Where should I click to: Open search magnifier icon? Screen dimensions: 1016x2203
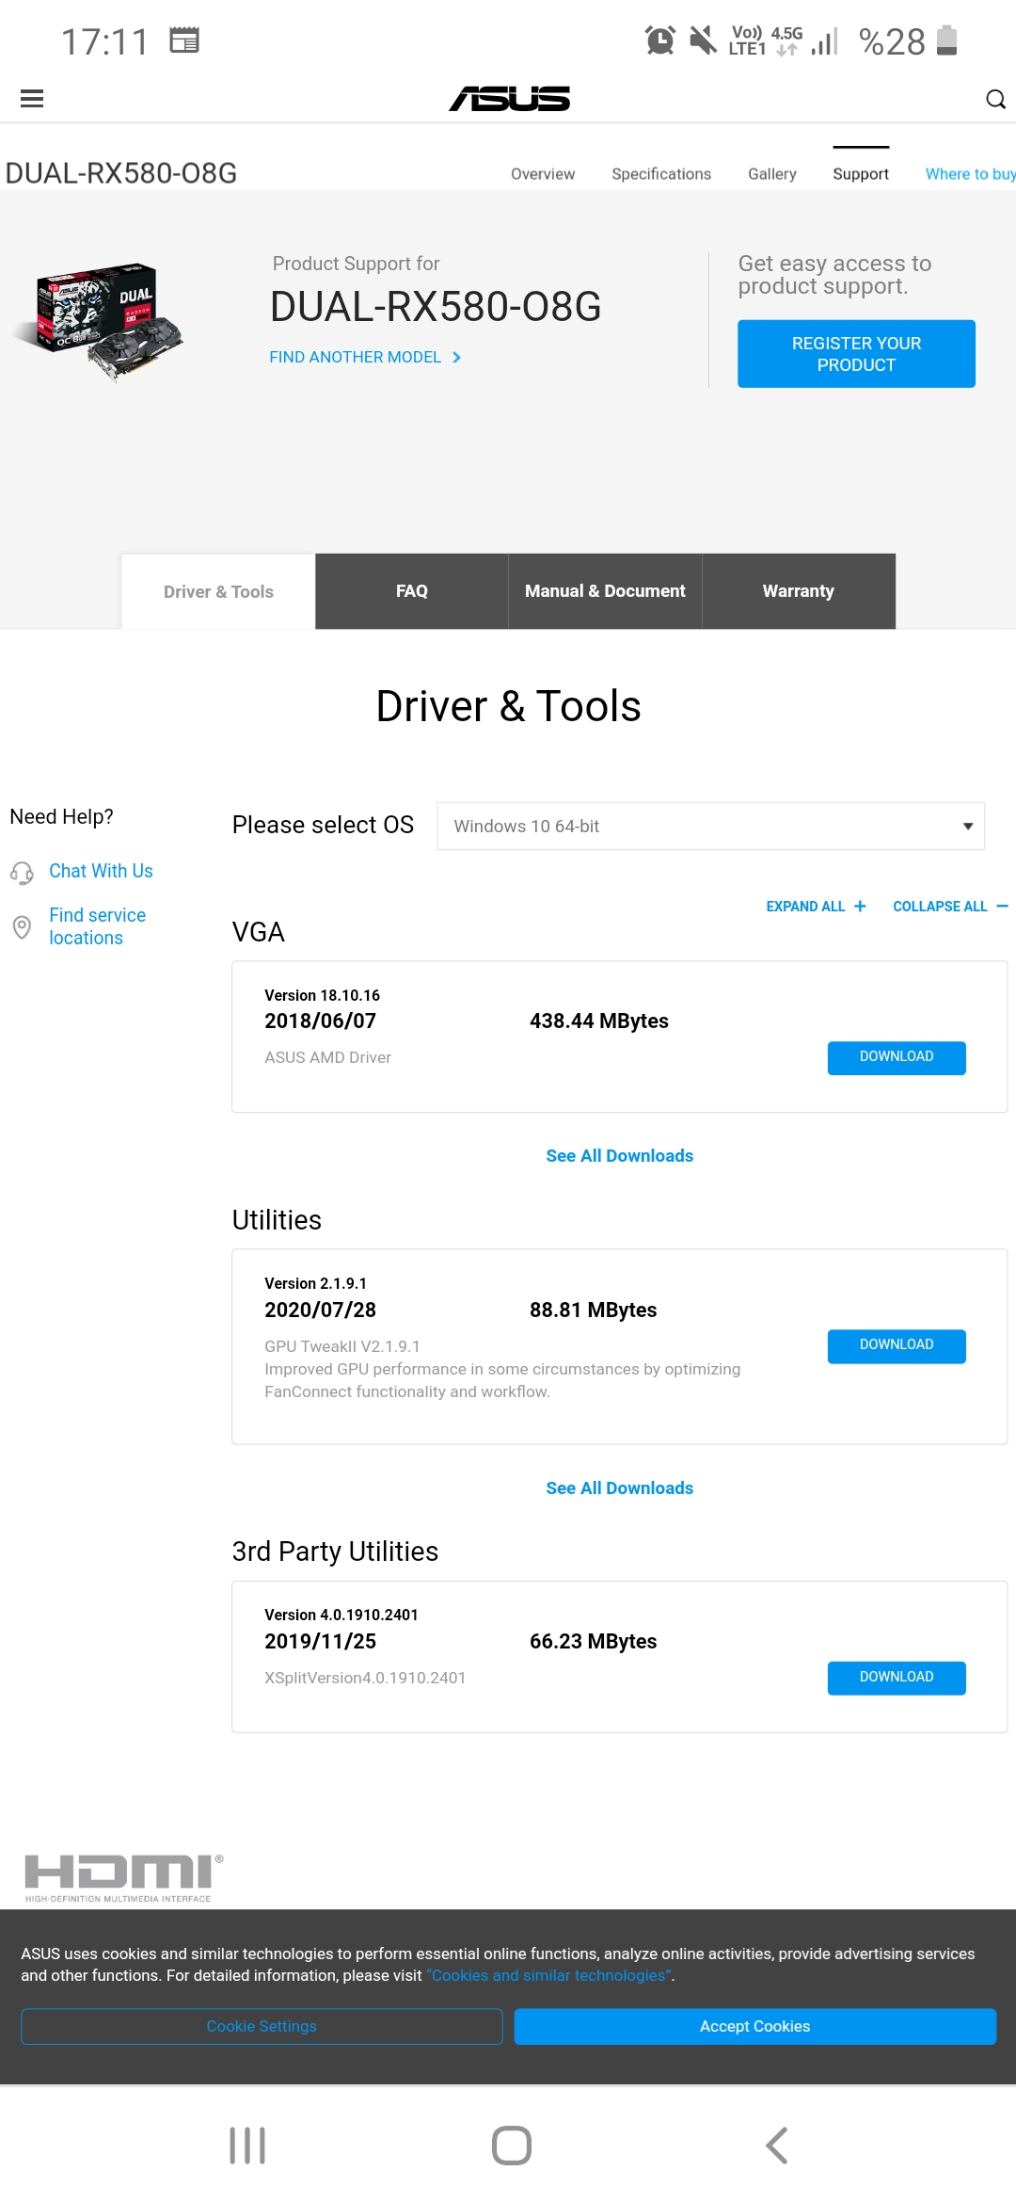click(x=995, y=99)
